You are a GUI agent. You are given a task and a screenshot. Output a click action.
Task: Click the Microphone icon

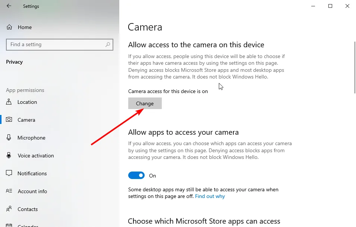pyautogui.click(x=9, y=138)
